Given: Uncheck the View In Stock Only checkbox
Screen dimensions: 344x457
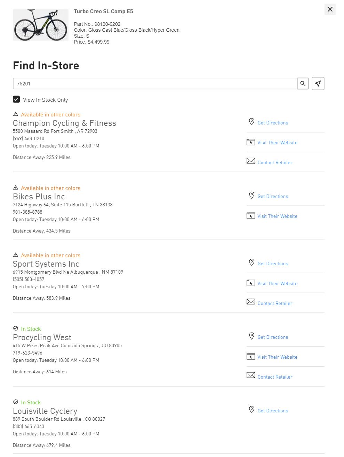Looking at the screenshot, I should (16, 99).
